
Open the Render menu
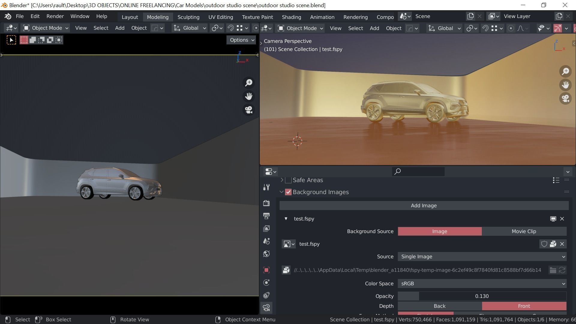(x=55, y=16)
